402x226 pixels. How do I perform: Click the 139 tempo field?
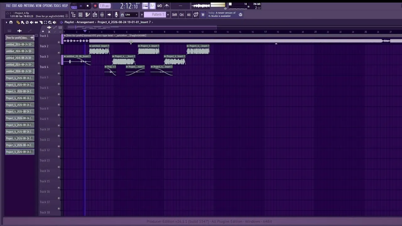click(104, 6)
